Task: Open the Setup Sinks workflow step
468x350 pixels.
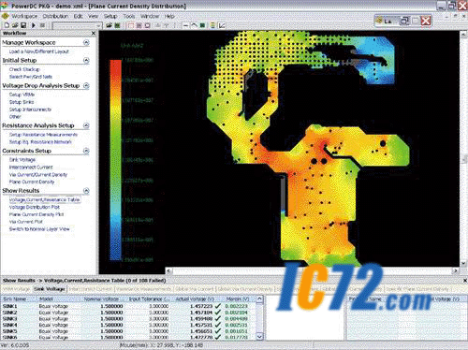Action: point(22,102)
